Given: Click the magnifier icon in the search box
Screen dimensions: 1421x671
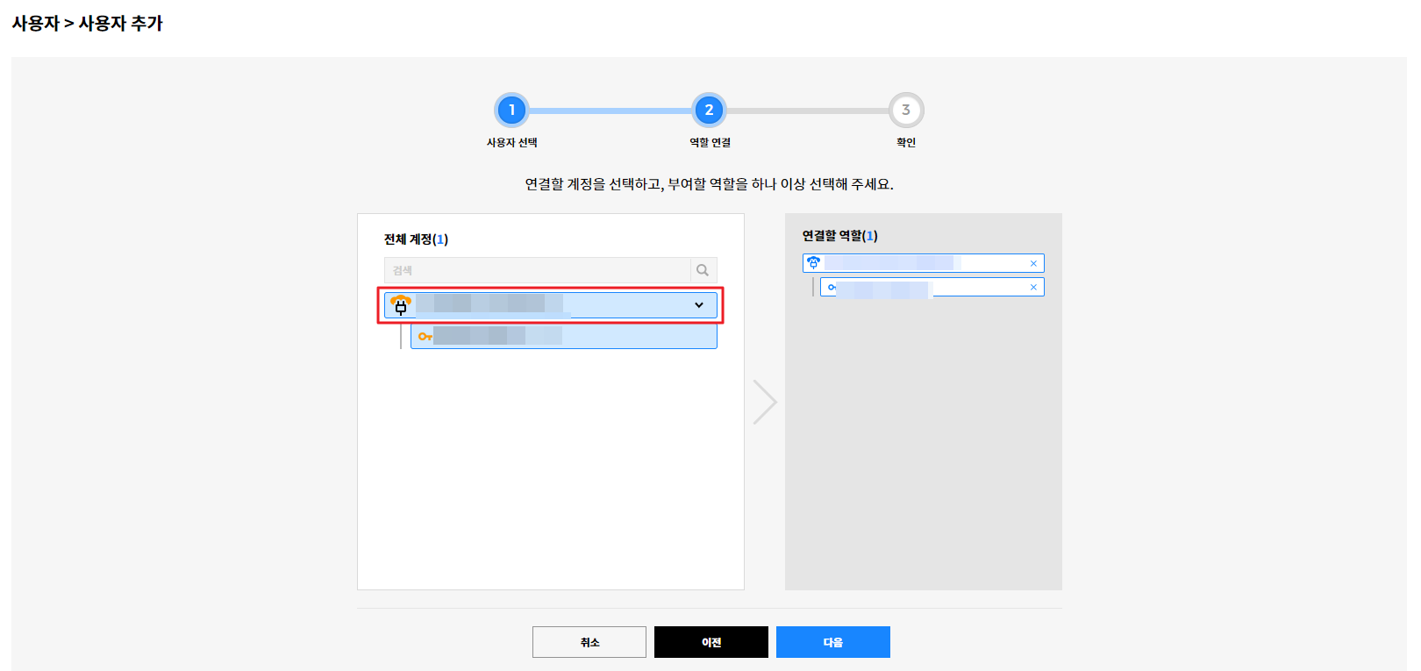Looking at the screenshot, I should (703, 270).
